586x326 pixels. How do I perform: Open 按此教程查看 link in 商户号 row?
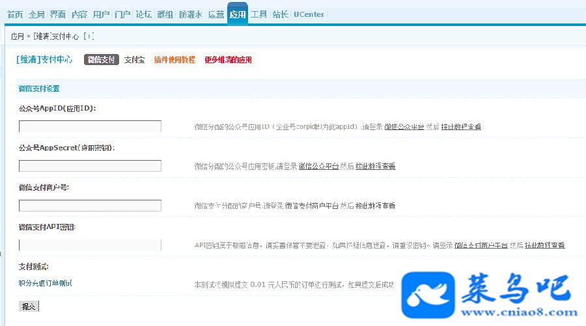[375, 206]
